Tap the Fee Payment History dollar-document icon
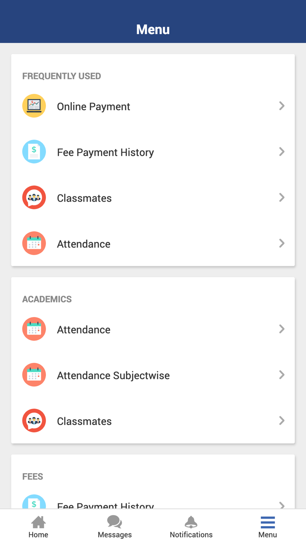306x544 pixels. click(34, 152)
